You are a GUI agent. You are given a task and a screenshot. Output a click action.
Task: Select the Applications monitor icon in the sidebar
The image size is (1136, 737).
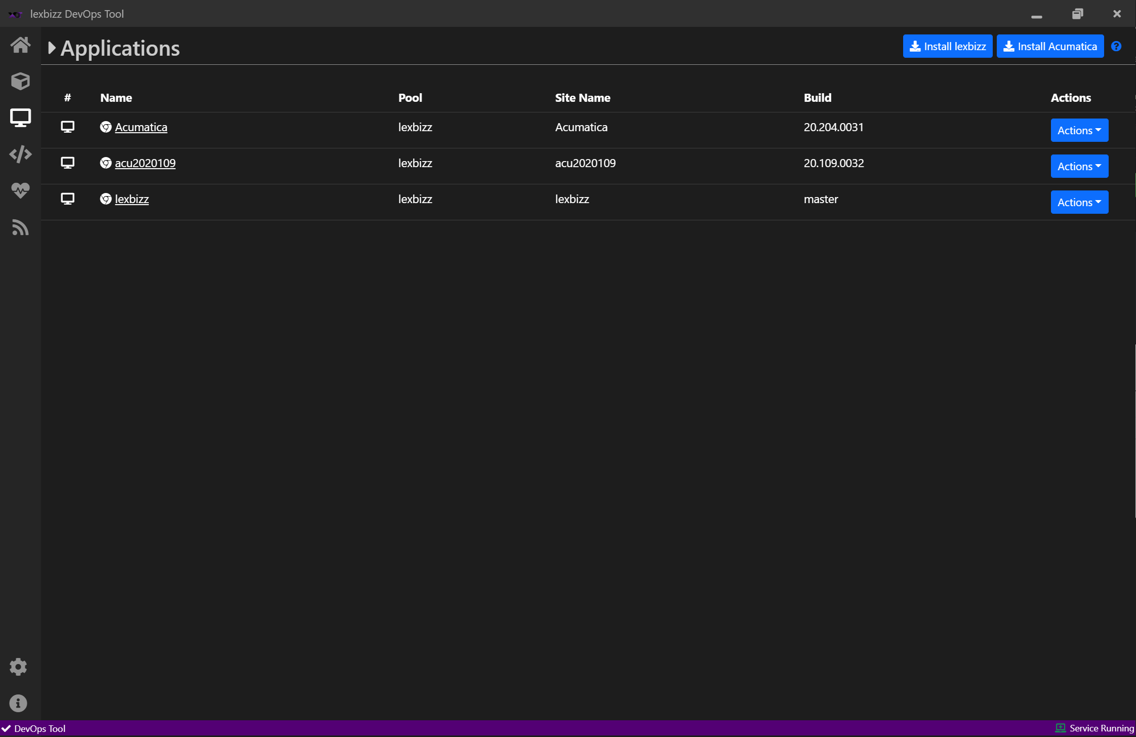click(20, 118)
